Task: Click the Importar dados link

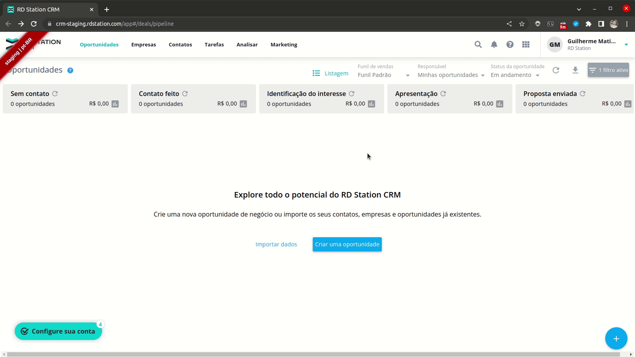Action: 276,244
